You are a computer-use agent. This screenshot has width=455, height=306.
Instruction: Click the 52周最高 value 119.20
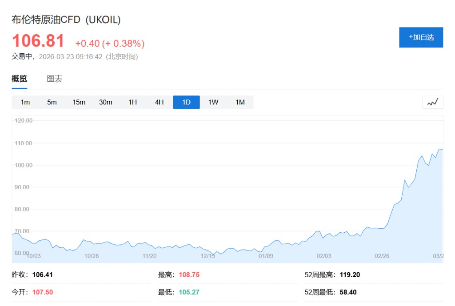pos(350,275)
